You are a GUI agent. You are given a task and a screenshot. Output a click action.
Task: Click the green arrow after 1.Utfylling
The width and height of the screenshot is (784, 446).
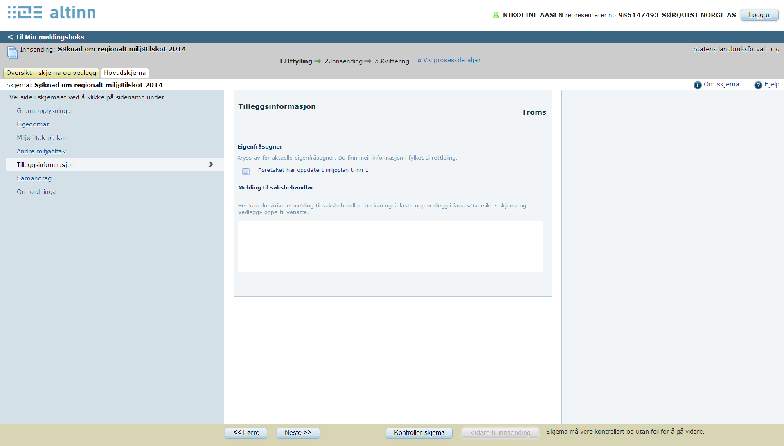(318, 61)
